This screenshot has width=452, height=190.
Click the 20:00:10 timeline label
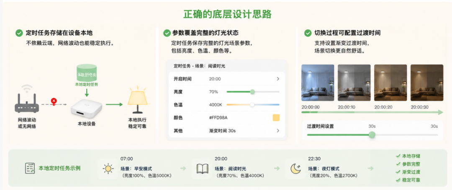(x=347, y=107)
